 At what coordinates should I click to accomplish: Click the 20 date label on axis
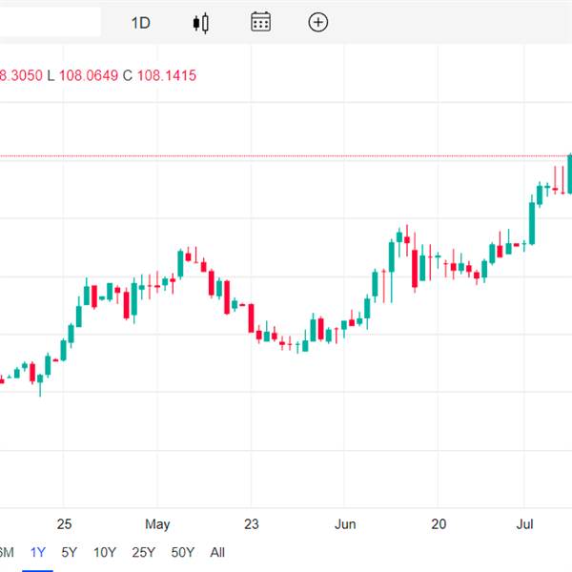(439, 524)
